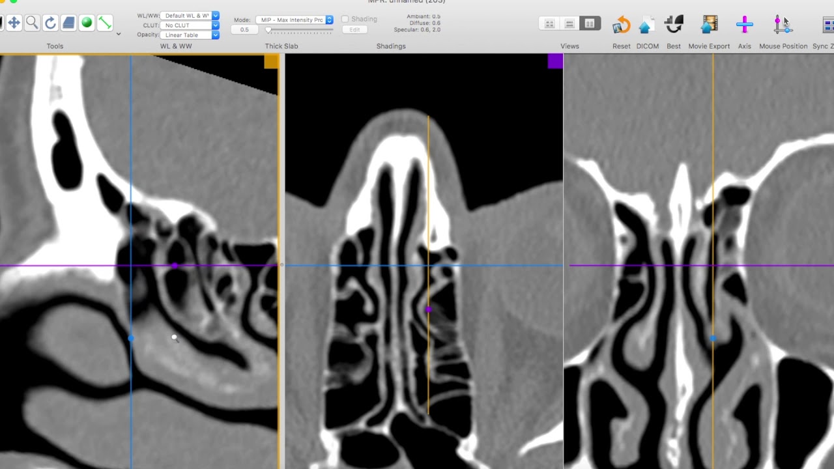Switch to the horizontal split views layout
The image size is (834, 469).
coord(569,24)
